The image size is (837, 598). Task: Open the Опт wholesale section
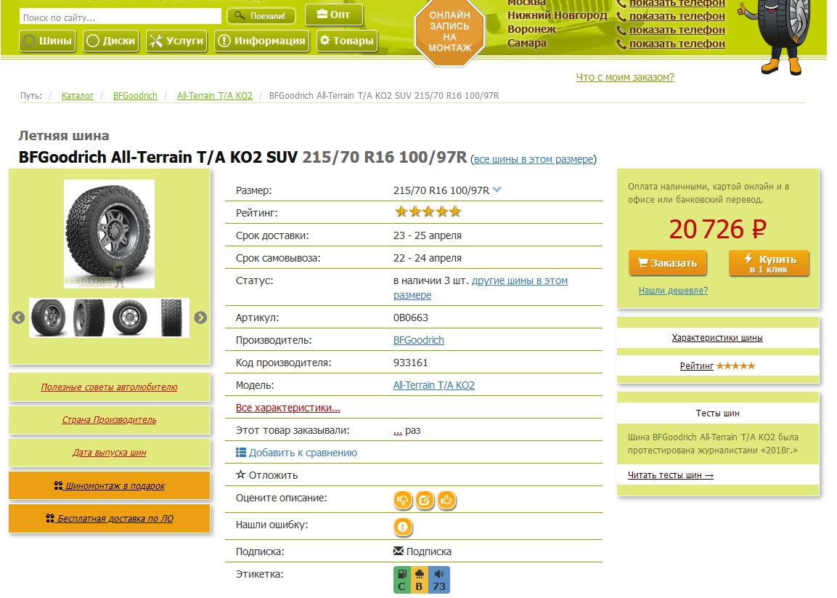coord(334,15)
